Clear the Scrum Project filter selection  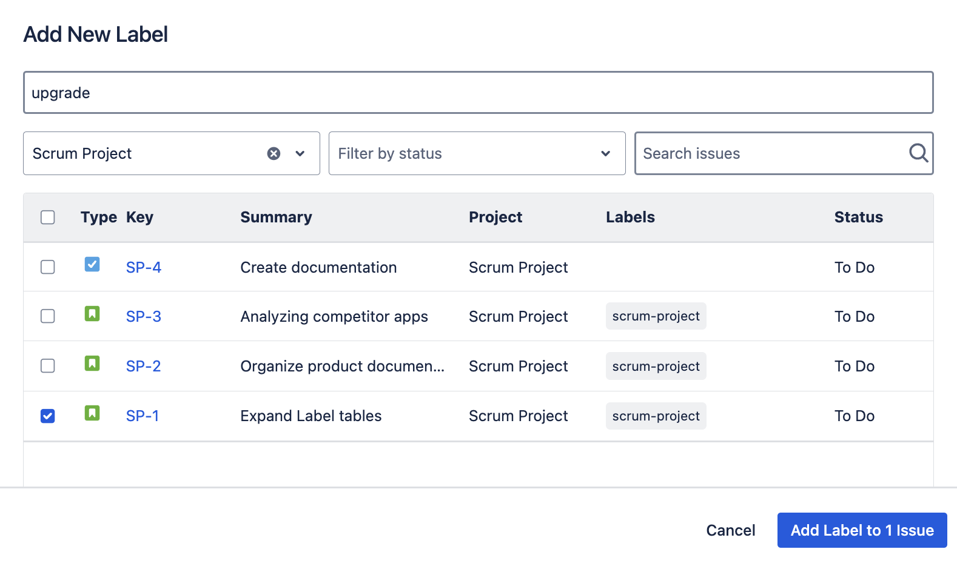coord(274,153)
